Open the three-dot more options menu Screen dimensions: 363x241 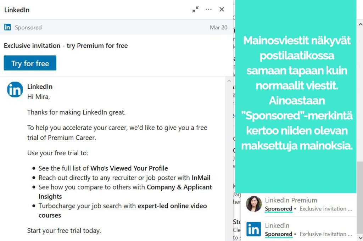[208, 10]
